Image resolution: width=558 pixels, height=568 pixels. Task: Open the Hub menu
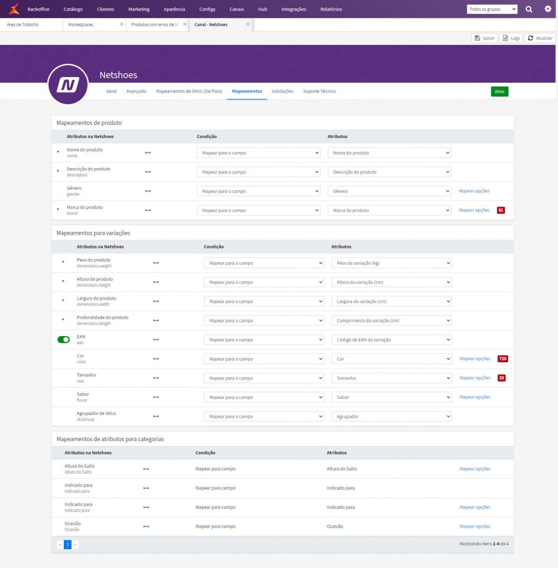(x=263, y=9)
